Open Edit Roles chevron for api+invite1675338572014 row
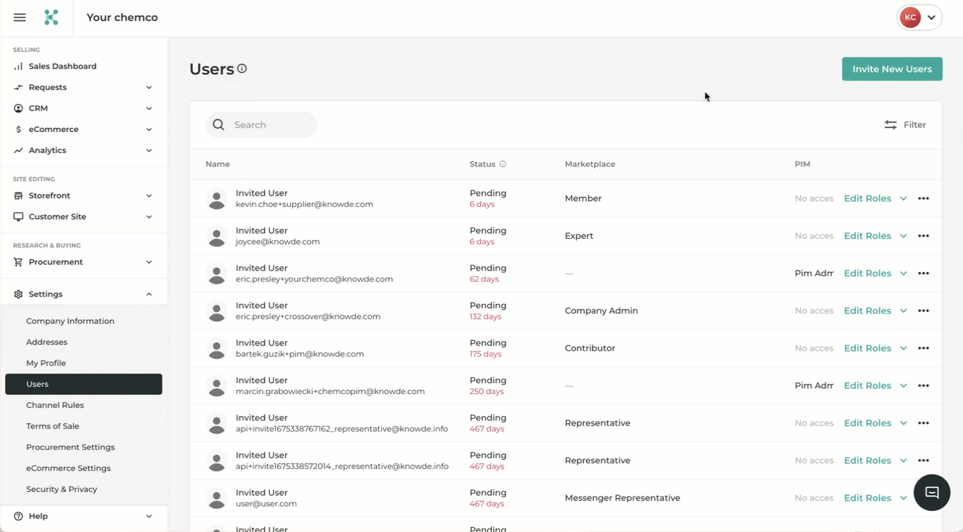Image resolution: width=963 pixels, height=532 pixels. point(903,460)
